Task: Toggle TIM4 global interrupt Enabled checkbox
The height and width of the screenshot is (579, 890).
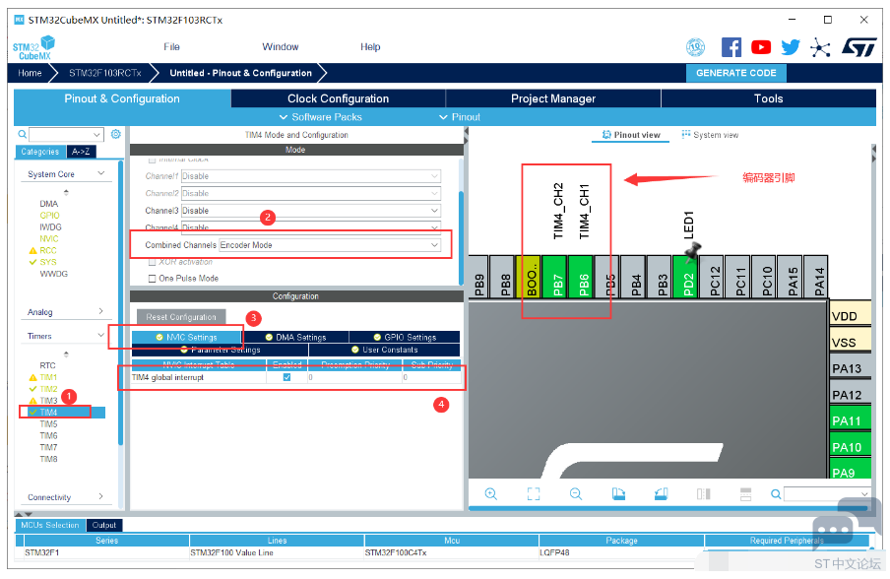Action: [286, 377]
